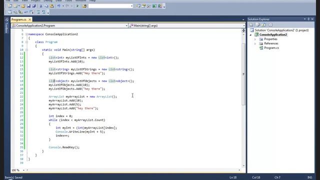The image size is (320, 180).
Task: Open the Toolbox side tab
Action: [x=6, y=25]
